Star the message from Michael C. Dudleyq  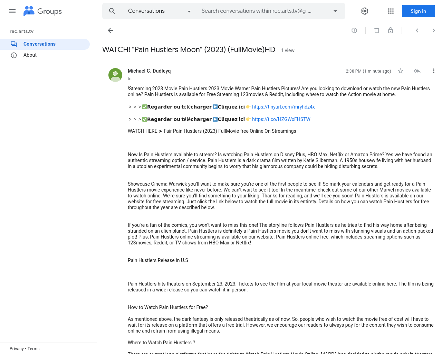tap(401, 71)
